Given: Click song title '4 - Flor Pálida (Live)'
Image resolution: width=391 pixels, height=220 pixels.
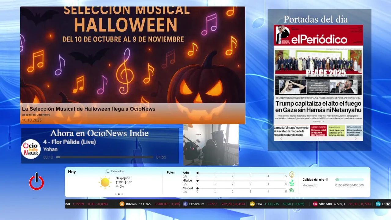Looking at the screenshot, I should (69, 142).
